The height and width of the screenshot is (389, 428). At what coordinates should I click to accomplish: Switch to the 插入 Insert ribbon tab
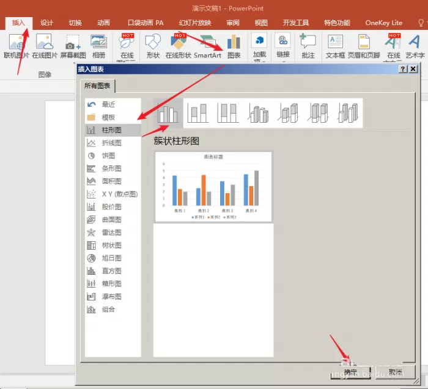[x=18, y=23]
